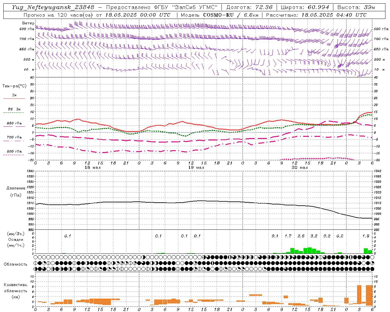Click the 10 м wind level label on left
The width and height of the screenshot is (390, 312).
point(29,69)
